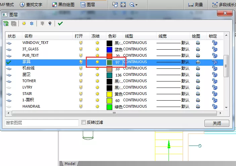236x166 pixels.
Task: Toggle on/off bulb for 家具 layer
Action: click(x=81, y=62)
